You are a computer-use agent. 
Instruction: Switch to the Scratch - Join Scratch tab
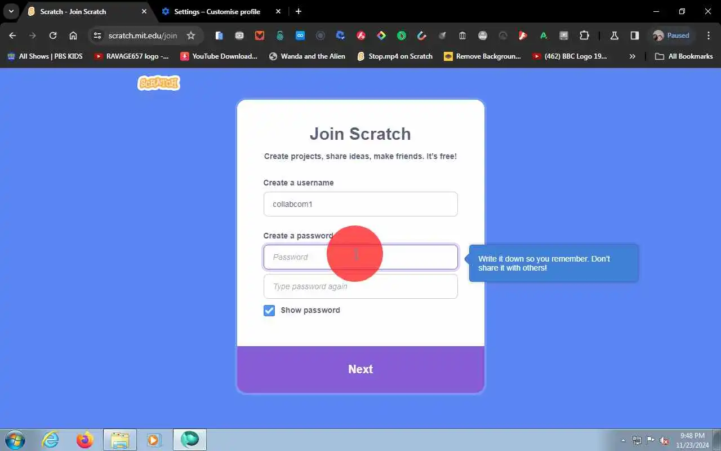click(86, 11)
